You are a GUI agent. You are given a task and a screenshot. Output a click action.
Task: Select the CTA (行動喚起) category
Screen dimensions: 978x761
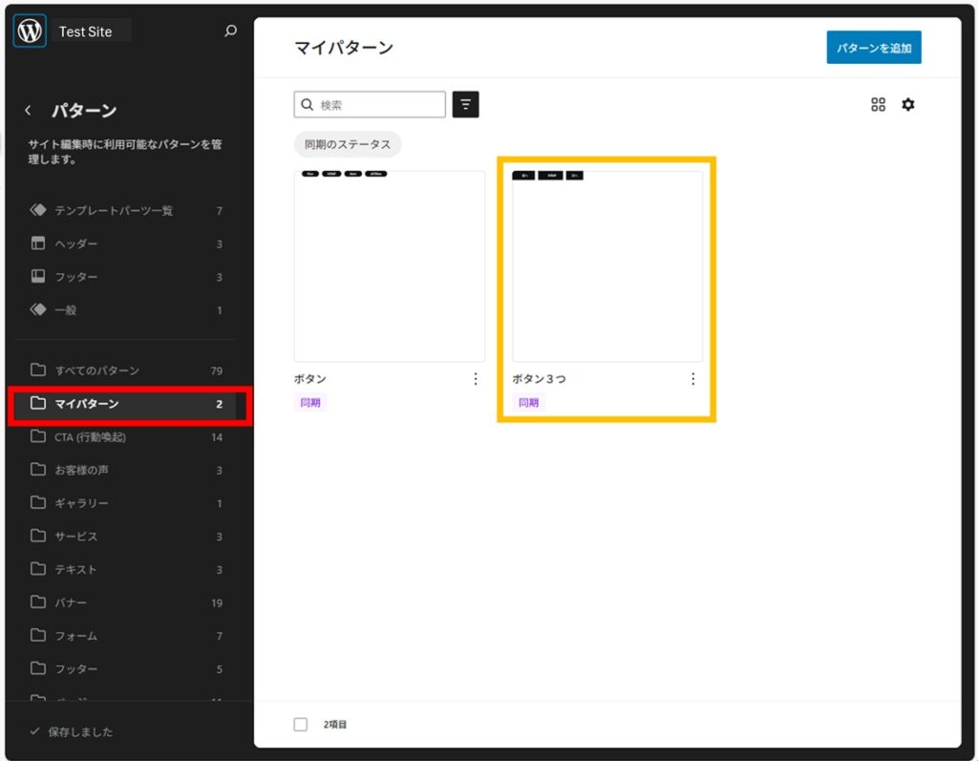click(x=91, y=437)
